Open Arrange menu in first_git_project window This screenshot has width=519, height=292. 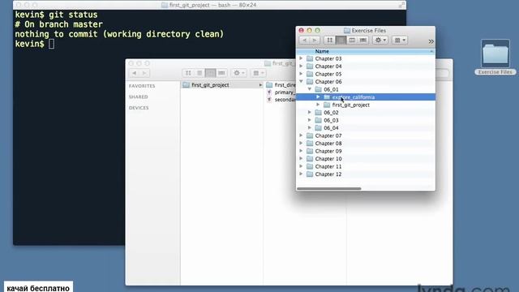pyautogui.click(x=258, y=73)
